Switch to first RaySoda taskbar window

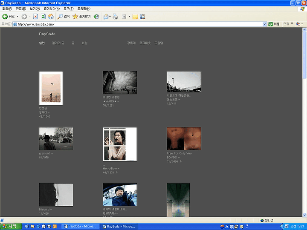coord(80,227)
